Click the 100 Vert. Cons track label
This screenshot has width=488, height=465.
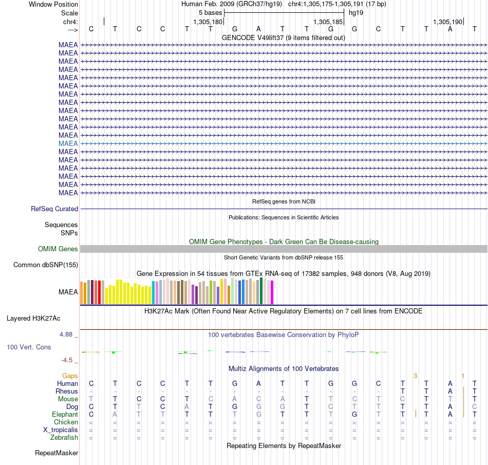pos(29,347)
